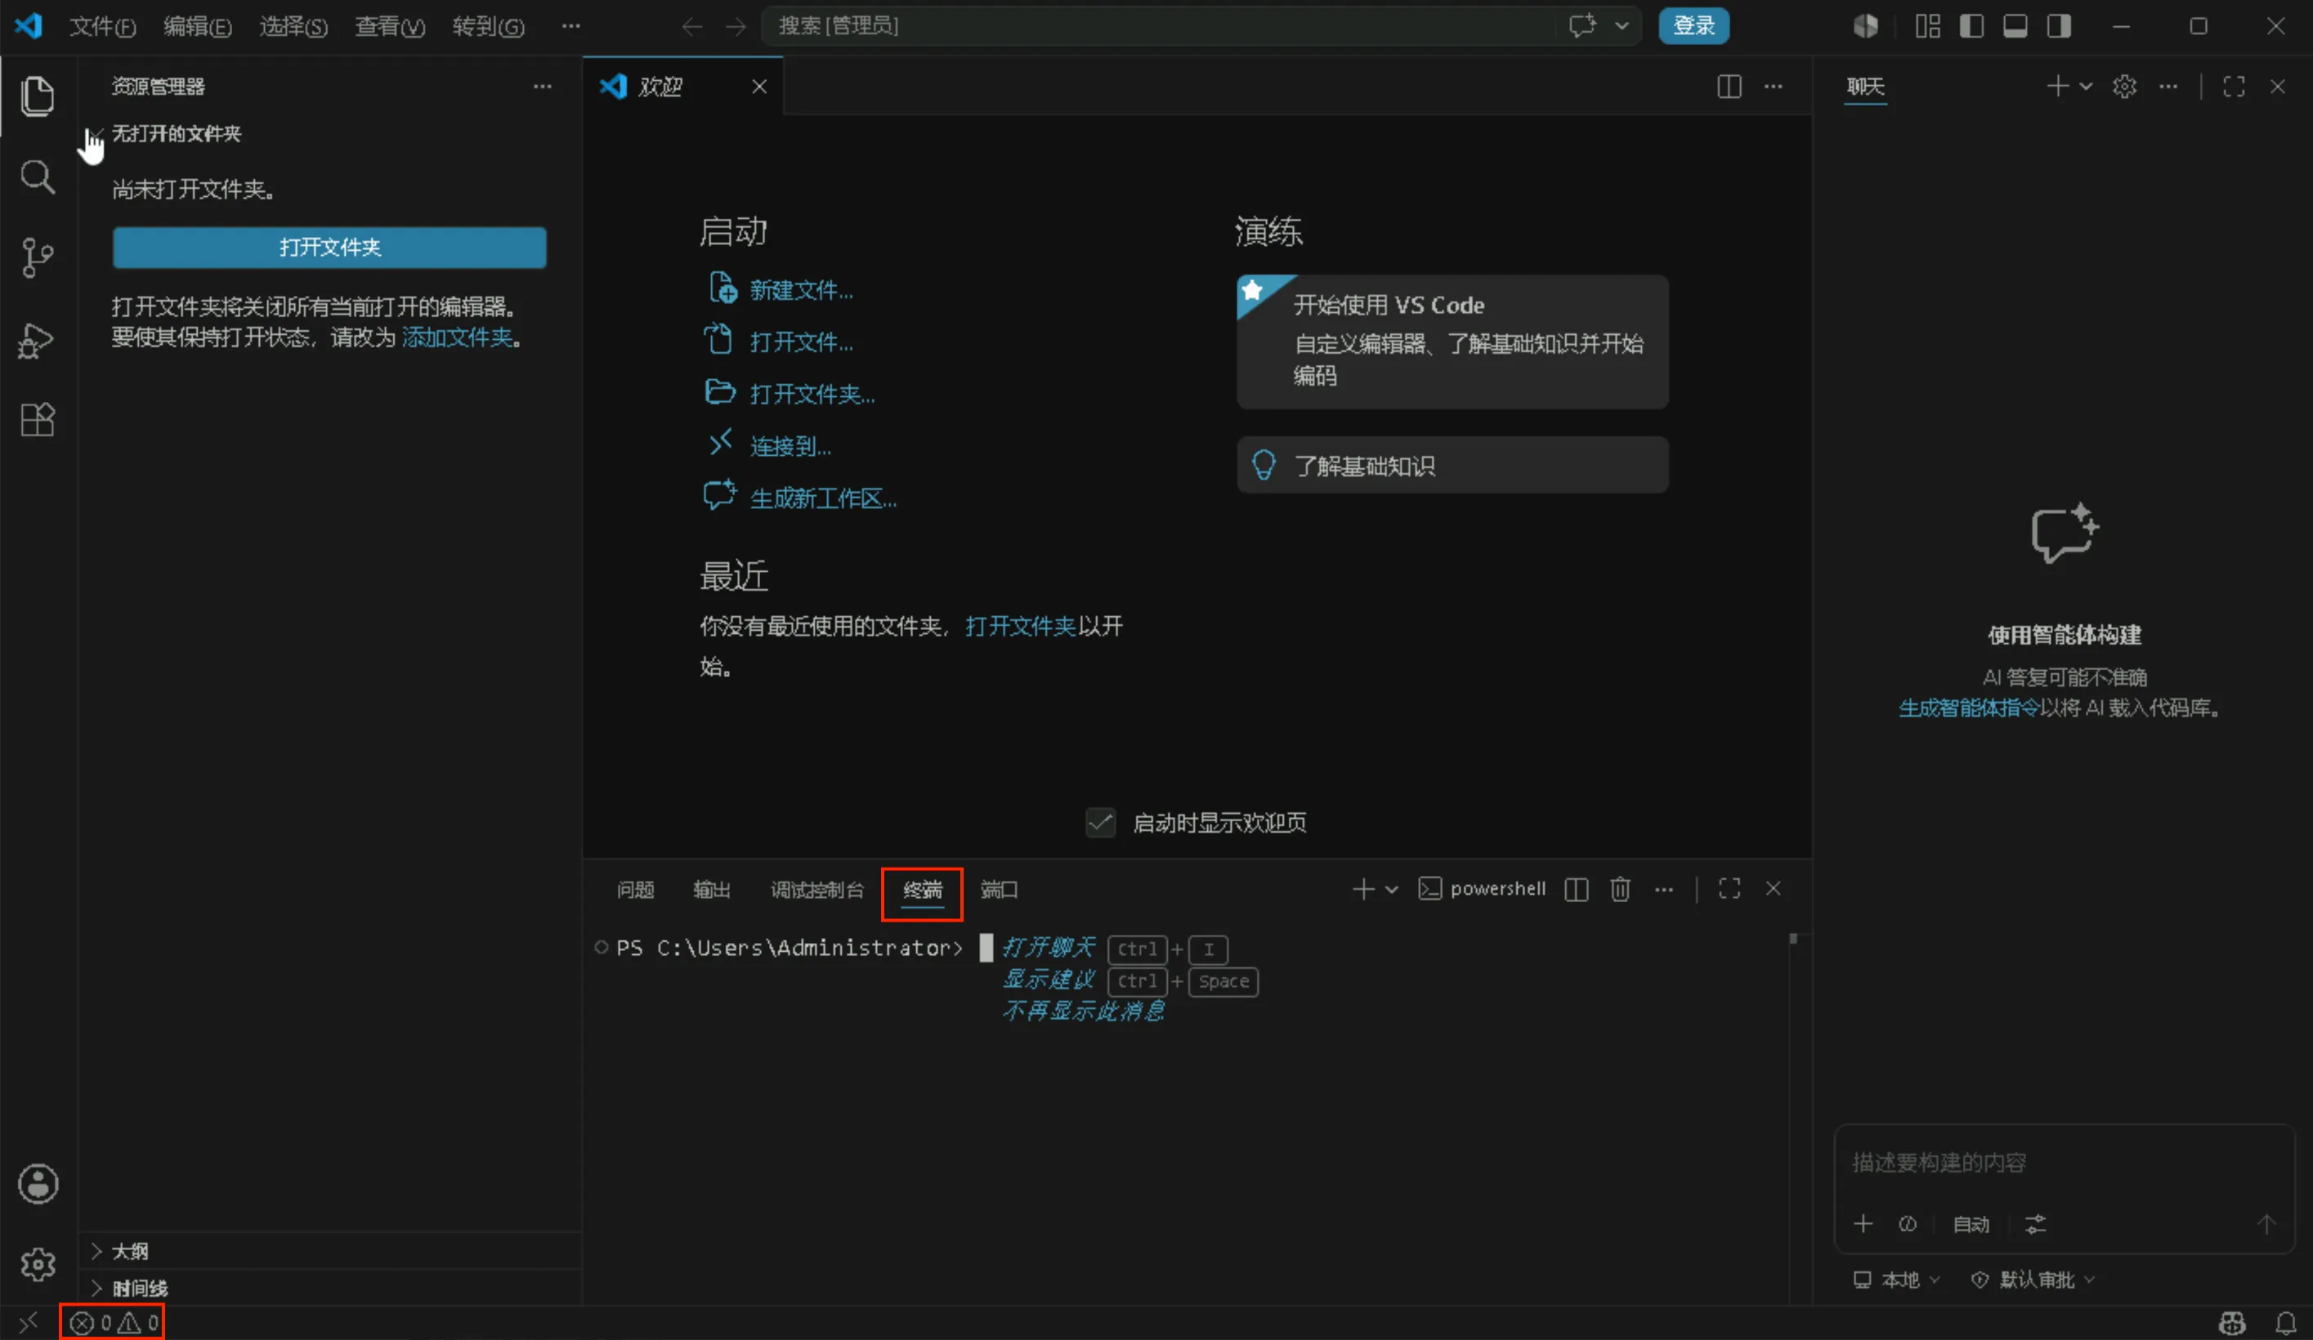2313x1340 pixels.
Task: Open the Manage gear icon in activity bar
Action: pyautogui.click(x=38, y=1265)
